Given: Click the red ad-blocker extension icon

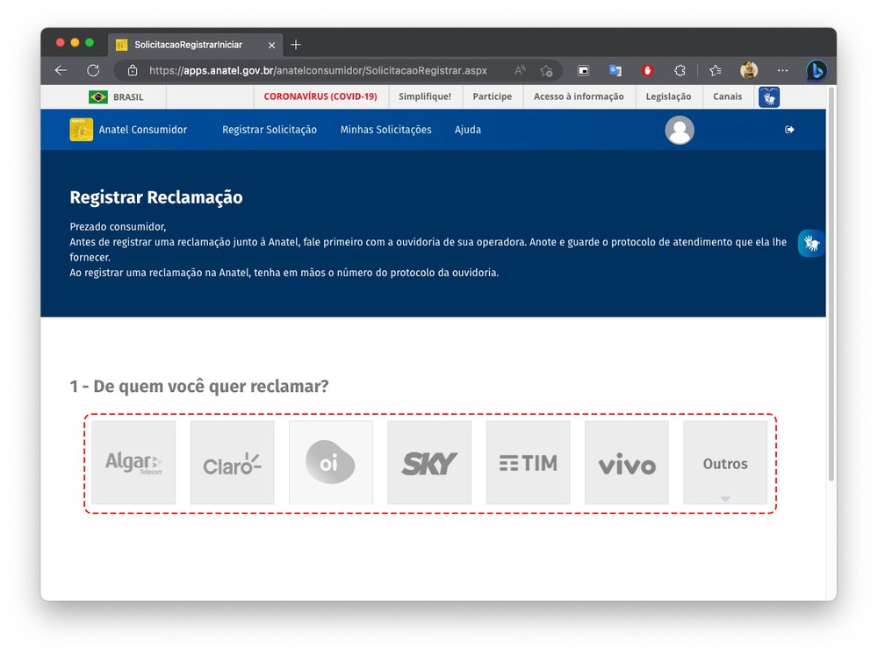Looking at the screenshot, I should pos(648,70).
